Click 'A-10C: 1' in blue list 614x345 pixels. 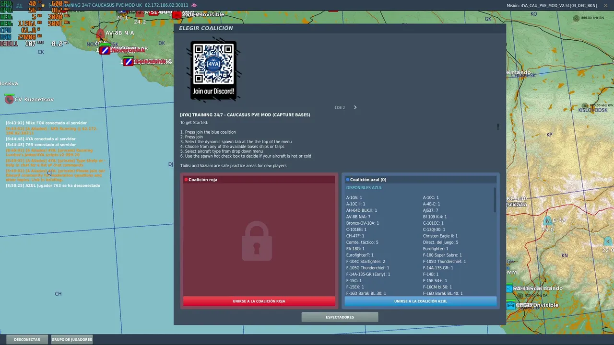[431, 197]
